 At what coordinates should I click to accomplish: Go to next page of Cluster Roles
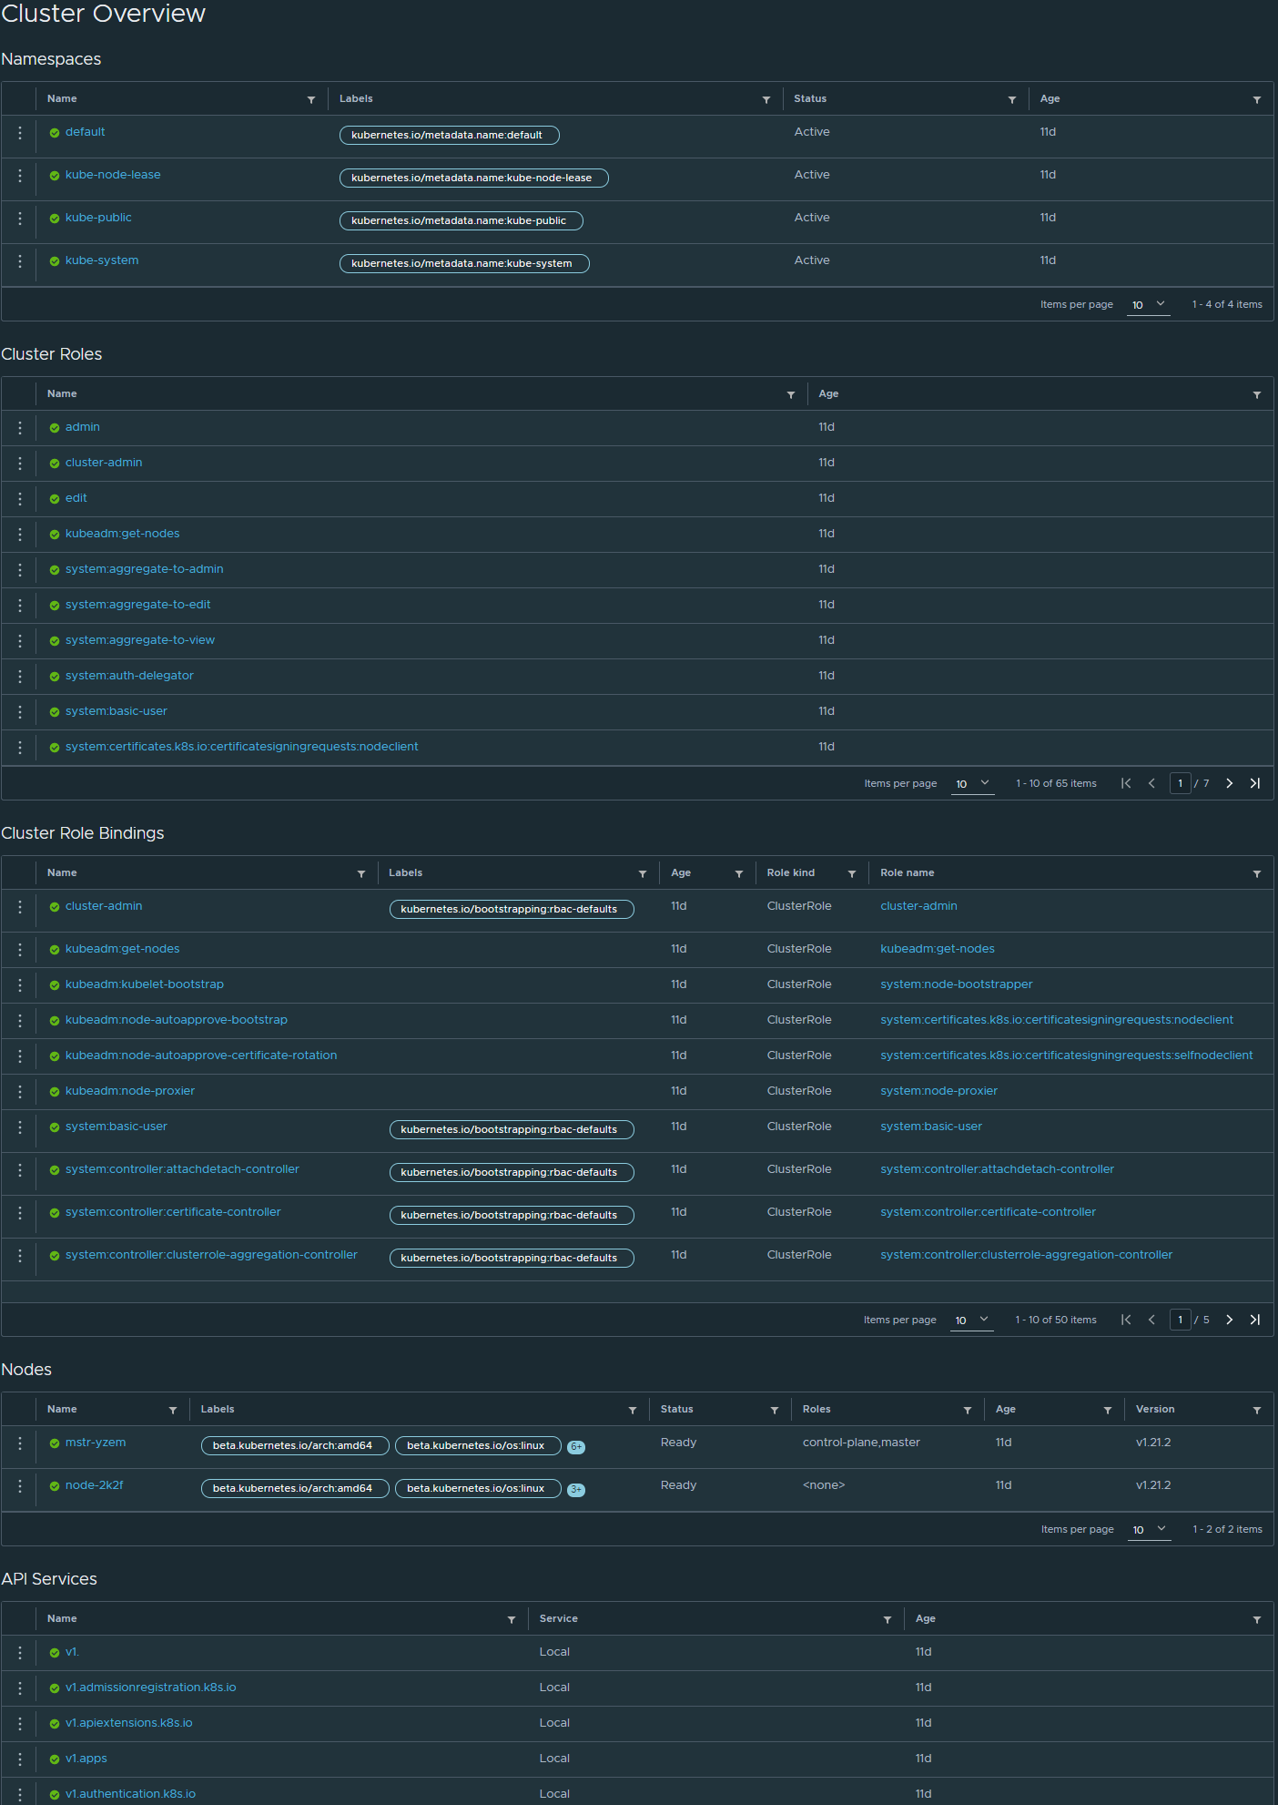1229,783
